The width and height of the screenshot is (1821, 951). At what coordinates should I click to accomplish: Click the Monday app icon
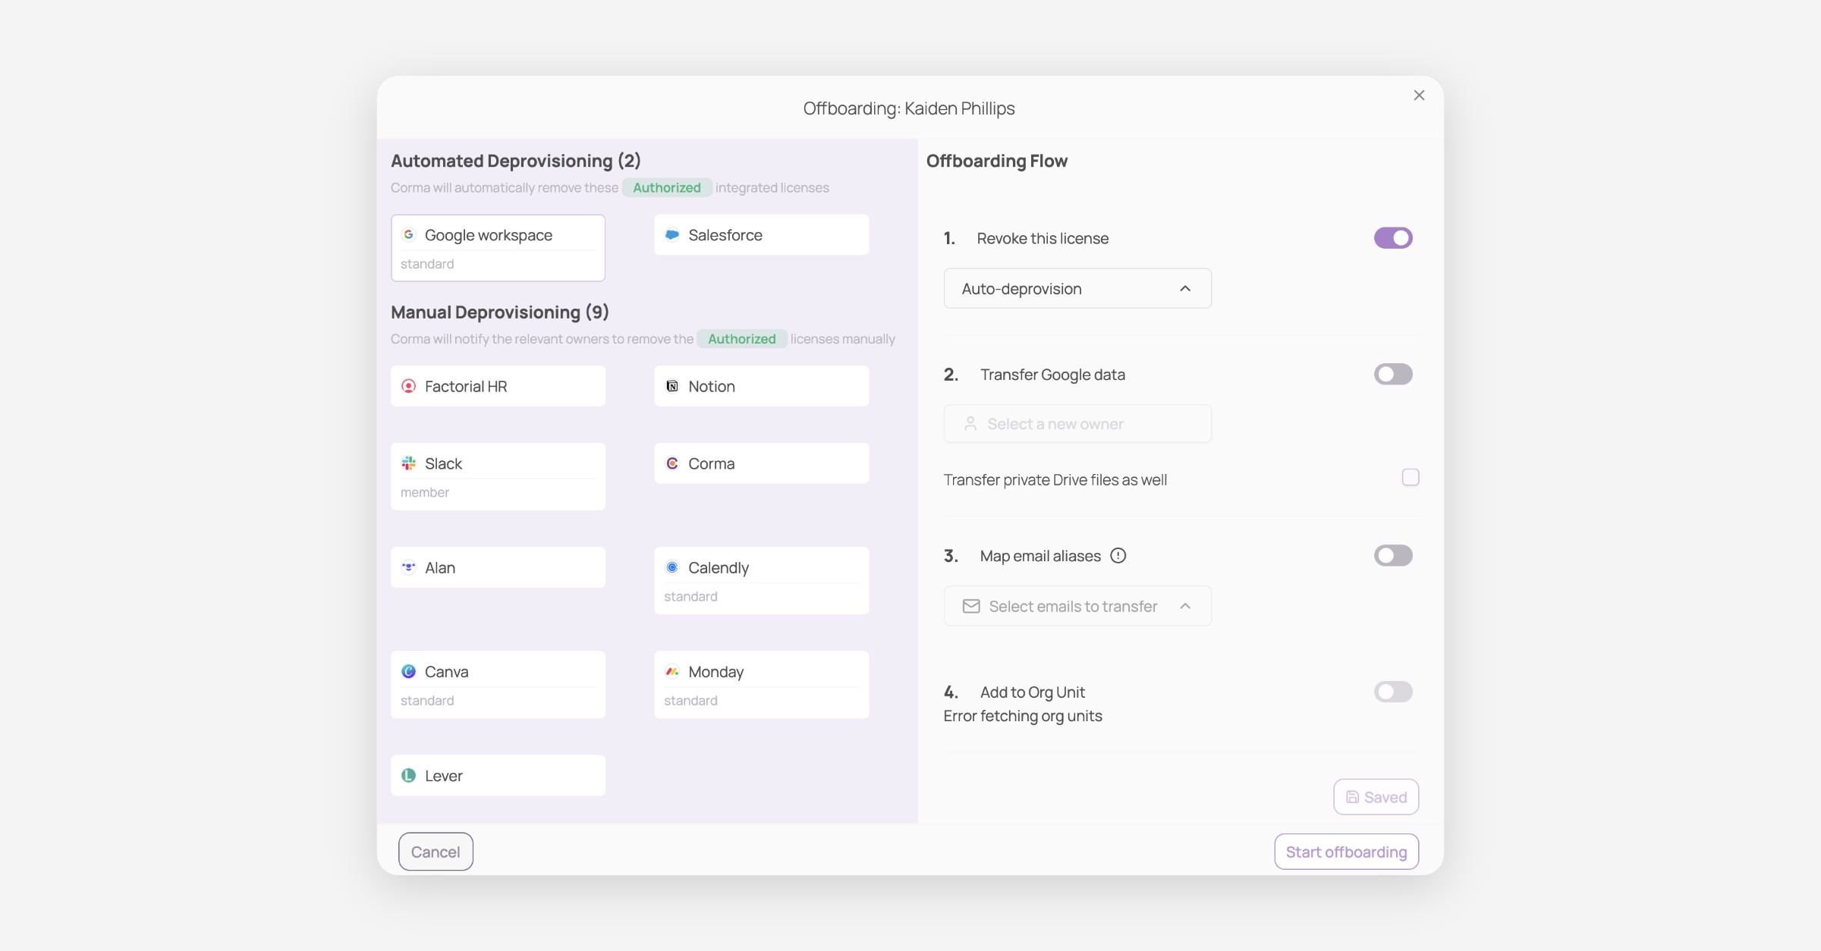pyautogui.click(x=671, y=671)
